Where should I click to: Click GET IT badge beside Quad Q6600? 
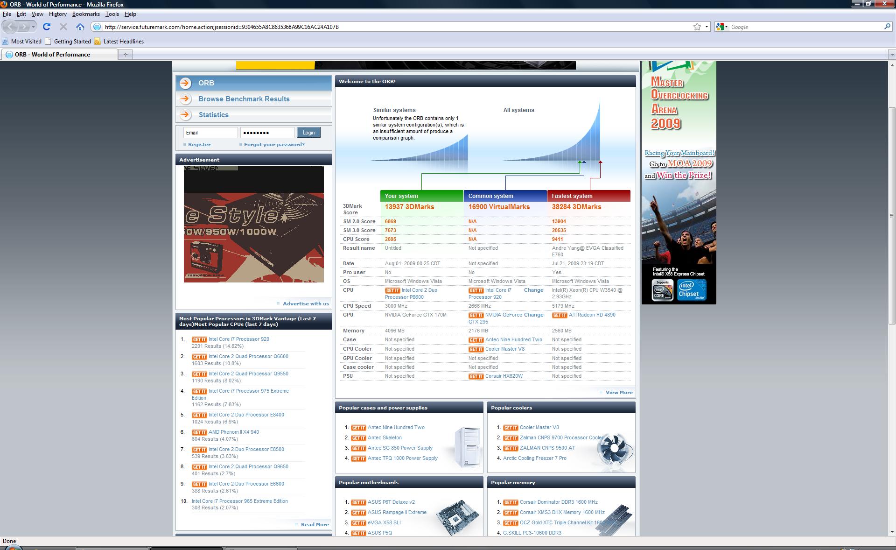199,357
